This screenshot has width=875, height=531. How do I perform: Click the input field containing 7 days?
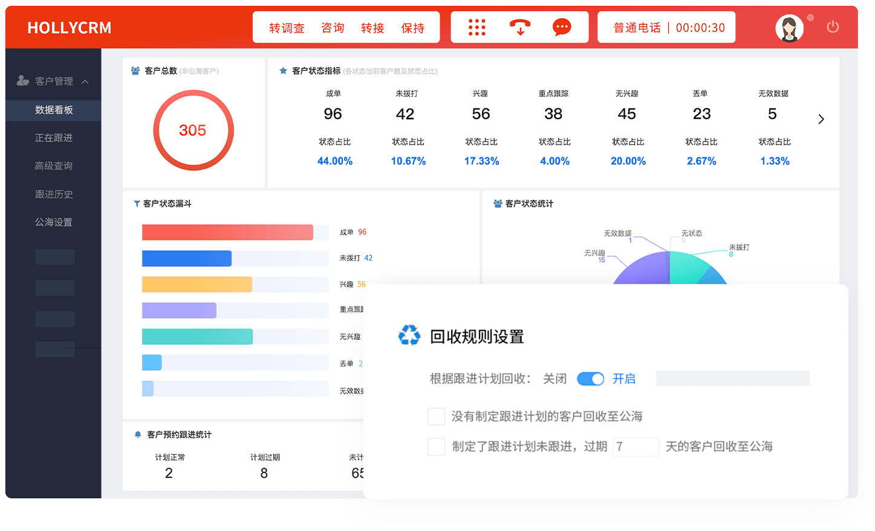[636, 447]
